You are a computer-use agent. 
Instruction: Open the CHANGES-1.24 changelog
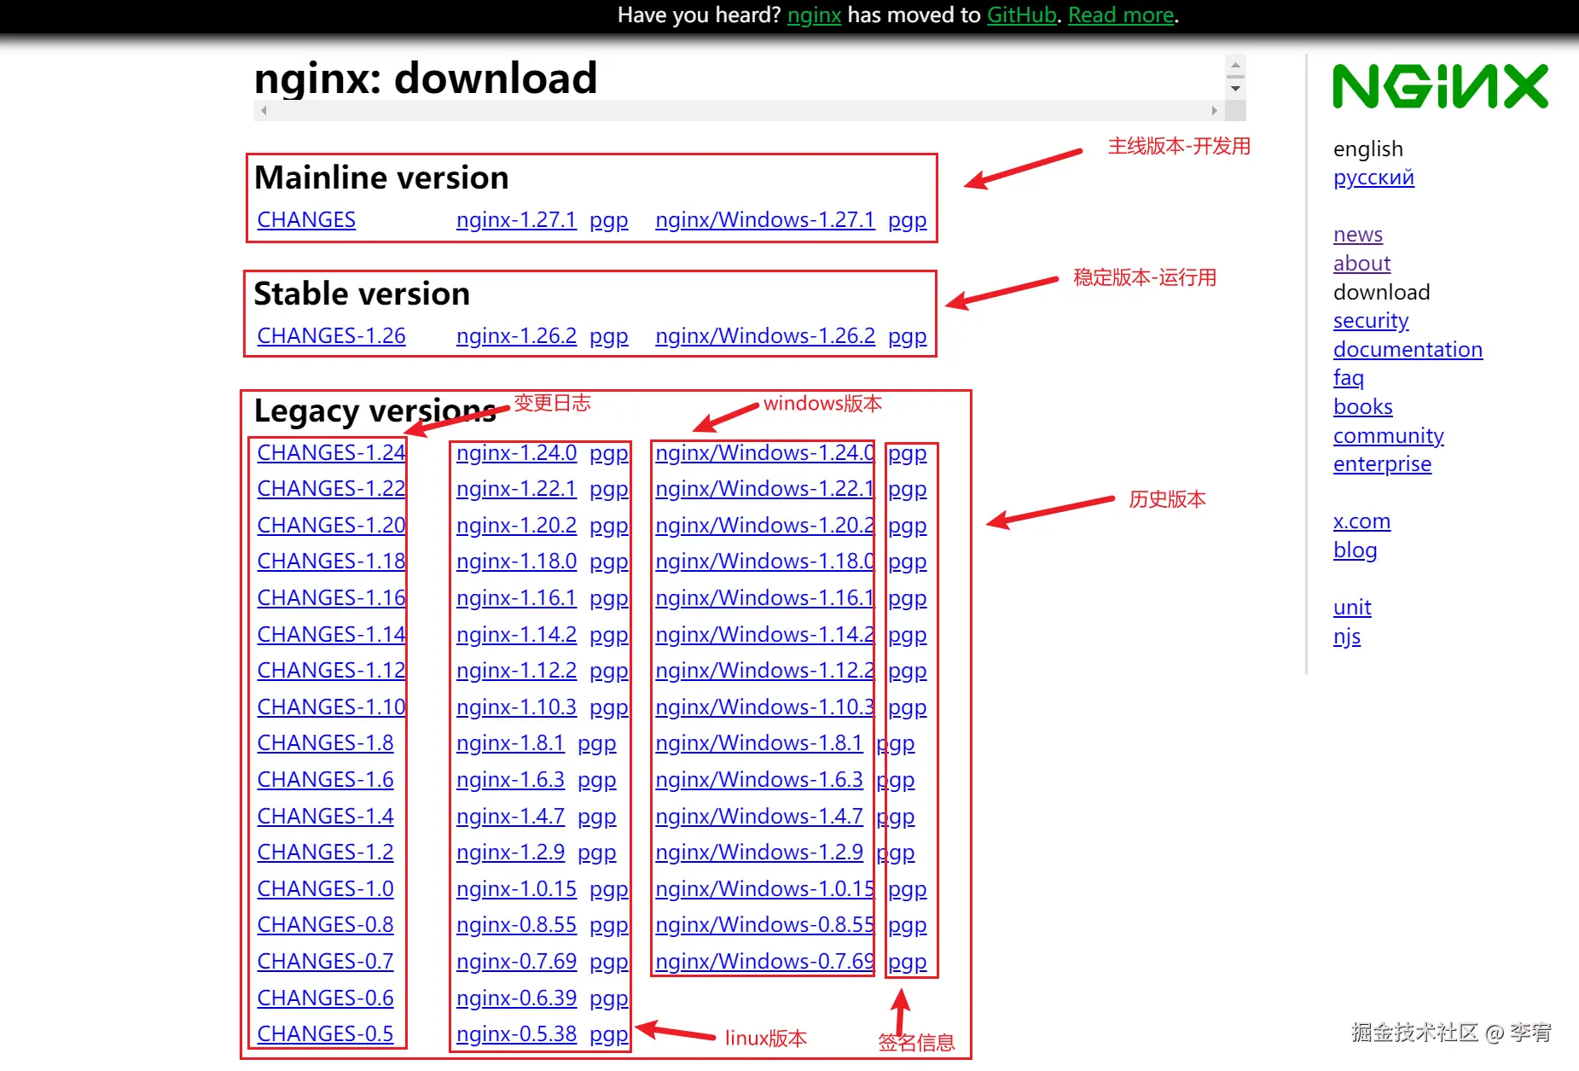[331, 453]
